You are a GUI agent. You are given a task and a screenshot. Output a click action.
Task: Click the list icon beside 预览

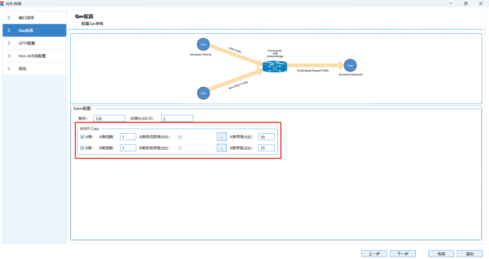click(x=9, y=69)
